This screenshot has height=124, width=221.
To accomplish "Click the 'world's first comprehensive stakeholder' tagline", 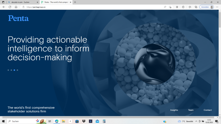I will [x=31, y=109].
